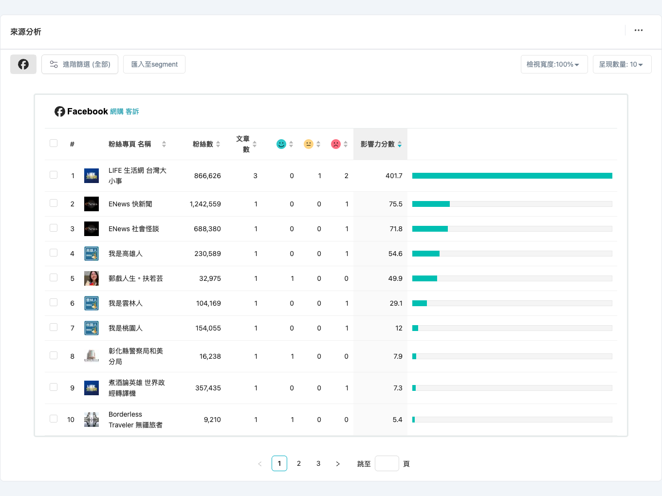Open the three-dot more options menu
Screen dimensions: 662x496
(639, 30)
